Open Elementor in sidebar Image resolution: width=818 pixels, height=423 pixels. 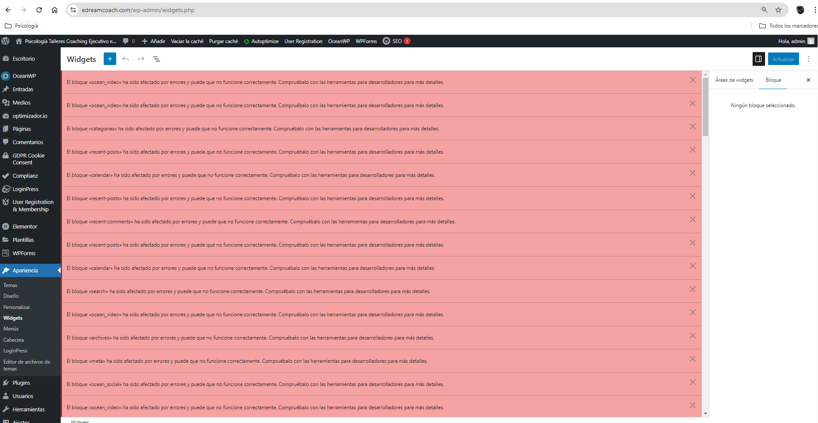point(25,227)
